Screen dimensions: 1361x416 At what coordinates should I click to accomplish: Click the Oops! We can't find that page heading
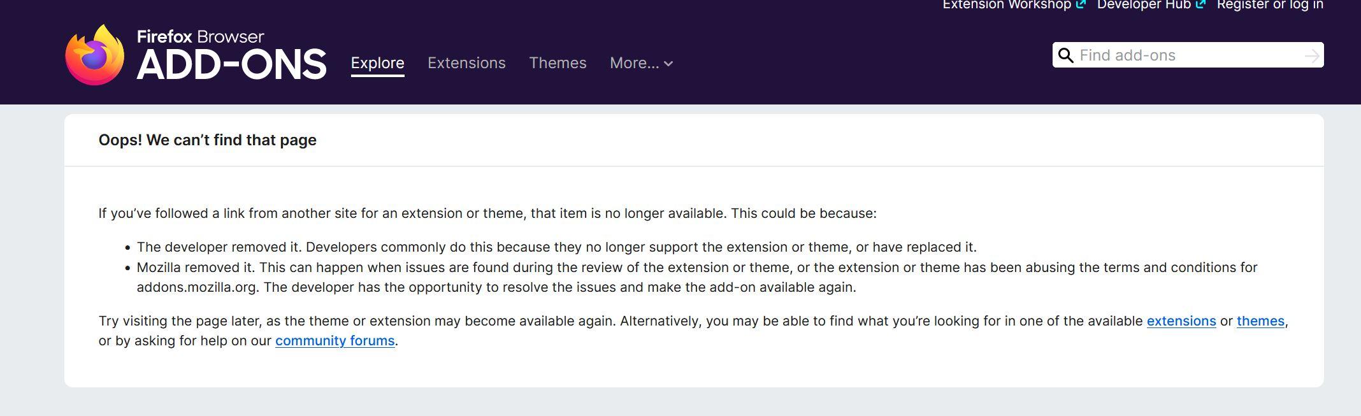(x=208, y=140)
